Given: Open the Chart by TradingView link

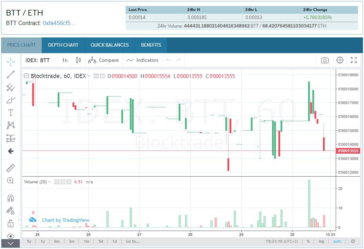Looking at the screenshot, I should [x=66, y=220].
